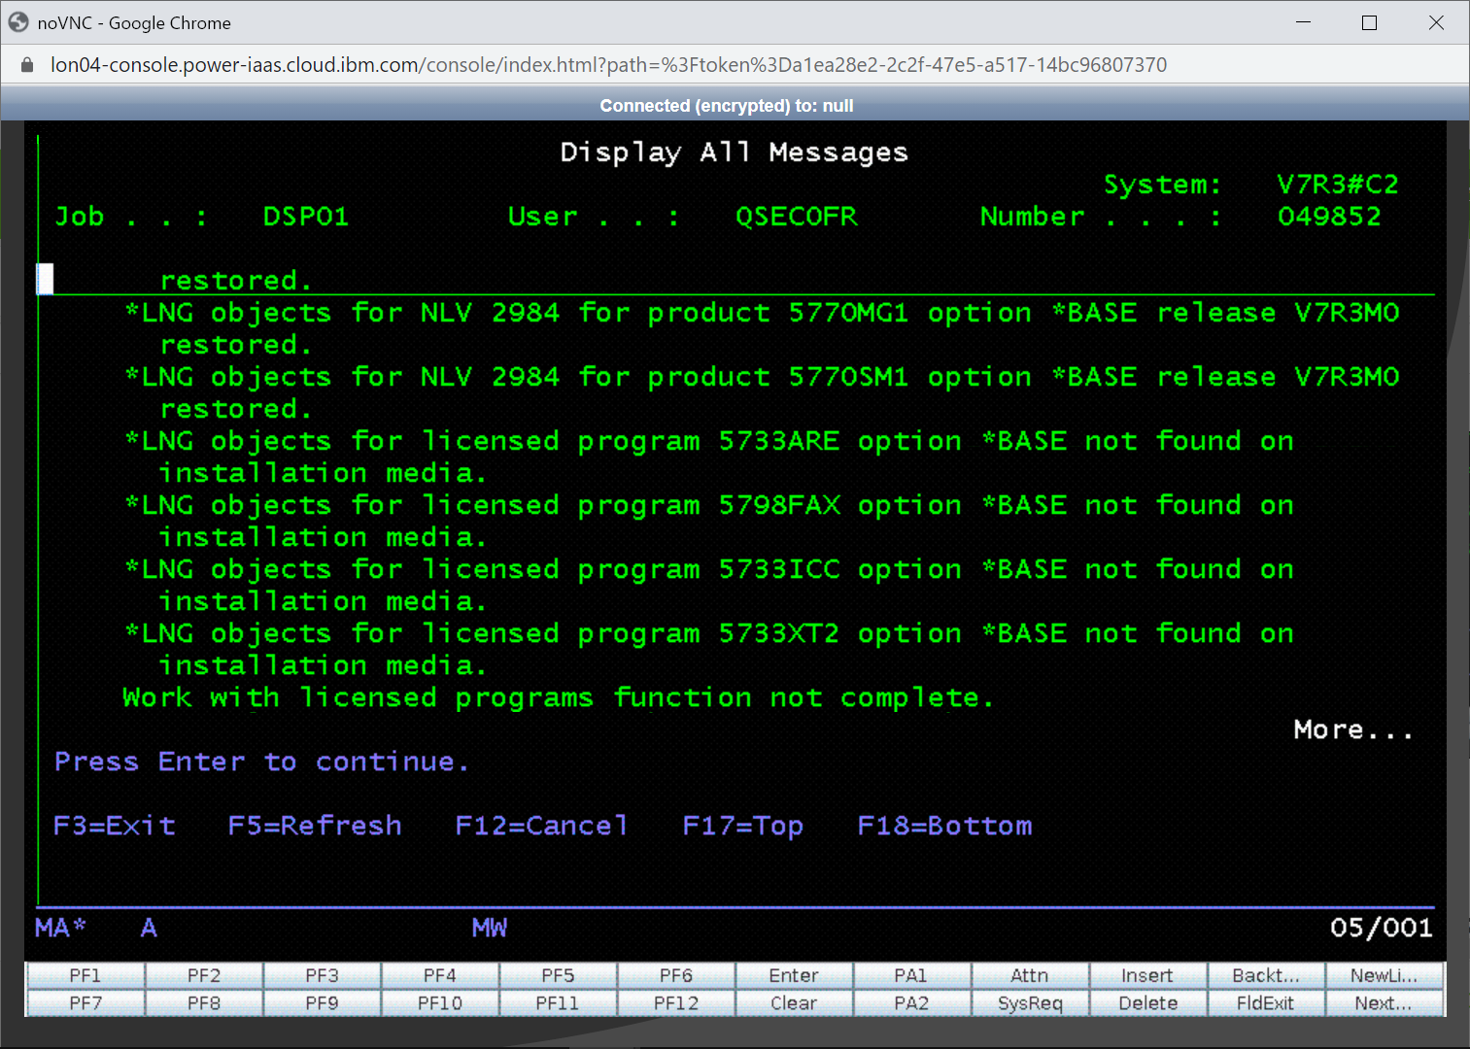Click the PA2 key button
Viewport: 1470px width, 1049px height.
(911, 1002)
